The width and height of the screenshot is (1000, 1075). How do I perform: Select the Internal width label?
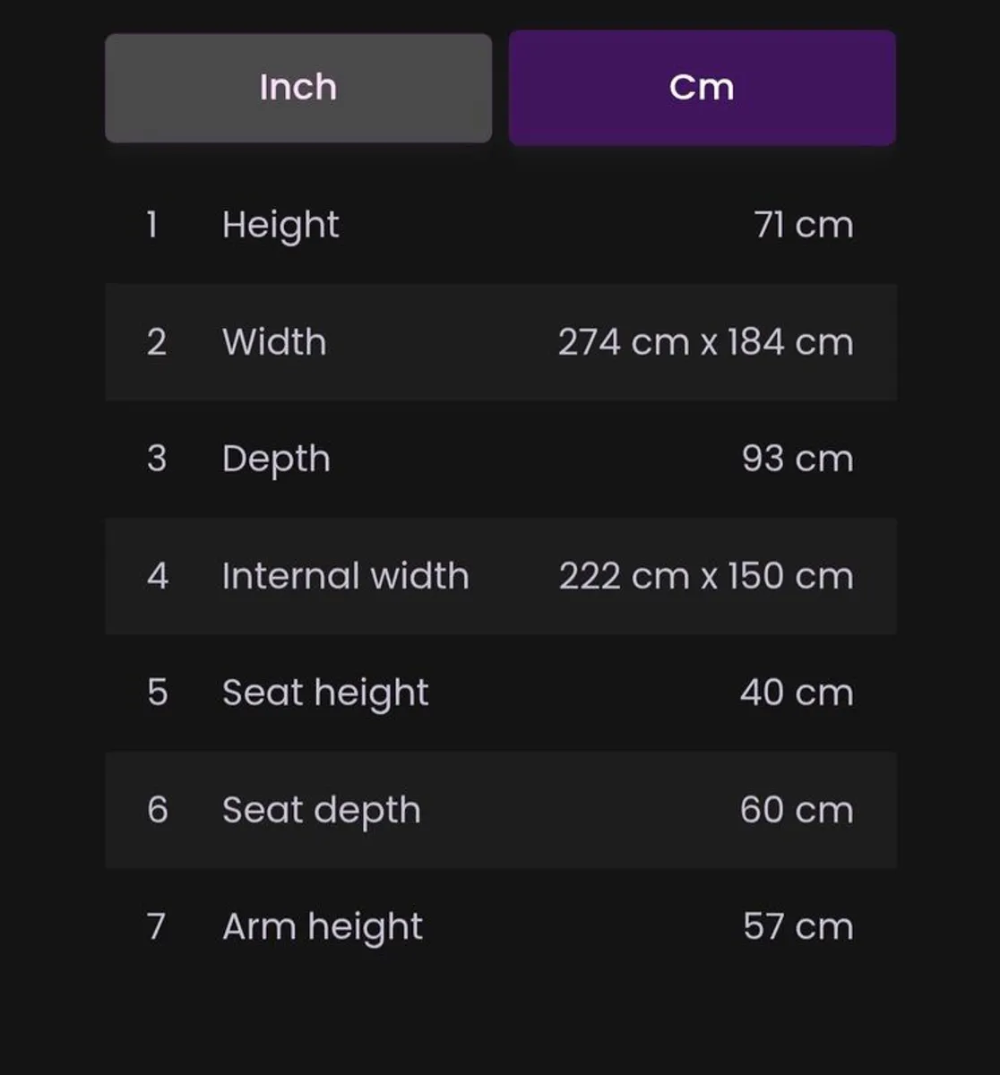pos(345,576)
